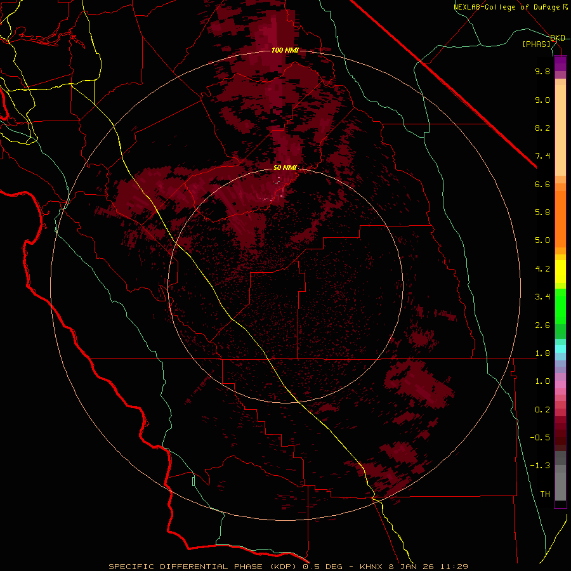Viewport: 571px width, 571px height.
Task: Click the -0.5 scale value
Action: click(x=540, y=438)
